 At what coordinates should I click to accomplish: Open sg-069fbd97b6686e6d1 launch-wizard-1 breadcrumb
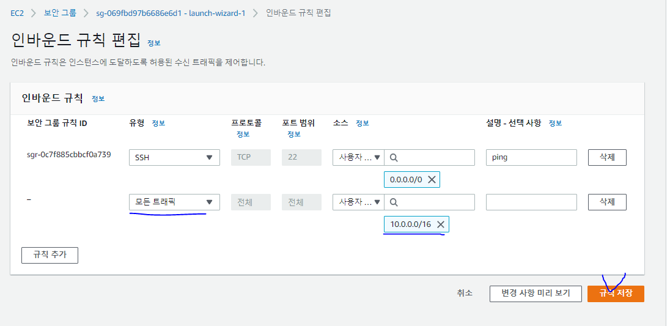[171, 13]
